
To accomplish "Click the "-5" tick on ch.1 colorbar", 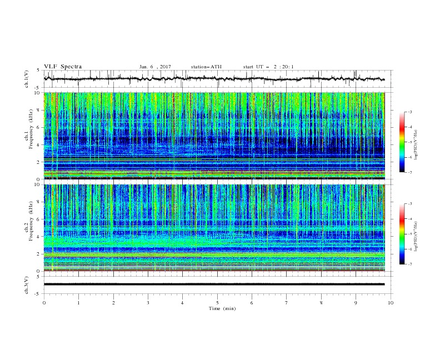I will [x=409, y=142].
